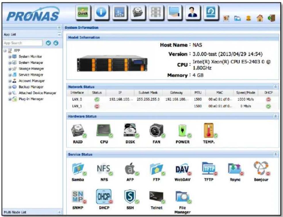
Task: Click LAN_1 DHCP status icon
Action: [268, 106]
